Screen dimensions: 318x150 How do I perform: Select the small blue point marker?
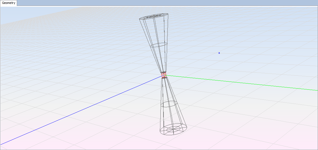pos(219,53)
